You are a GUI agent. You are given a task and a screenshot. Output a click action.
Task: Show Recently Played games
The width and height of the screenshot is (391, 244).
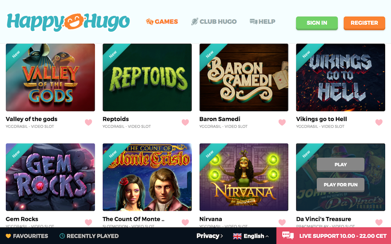[89, 236]
